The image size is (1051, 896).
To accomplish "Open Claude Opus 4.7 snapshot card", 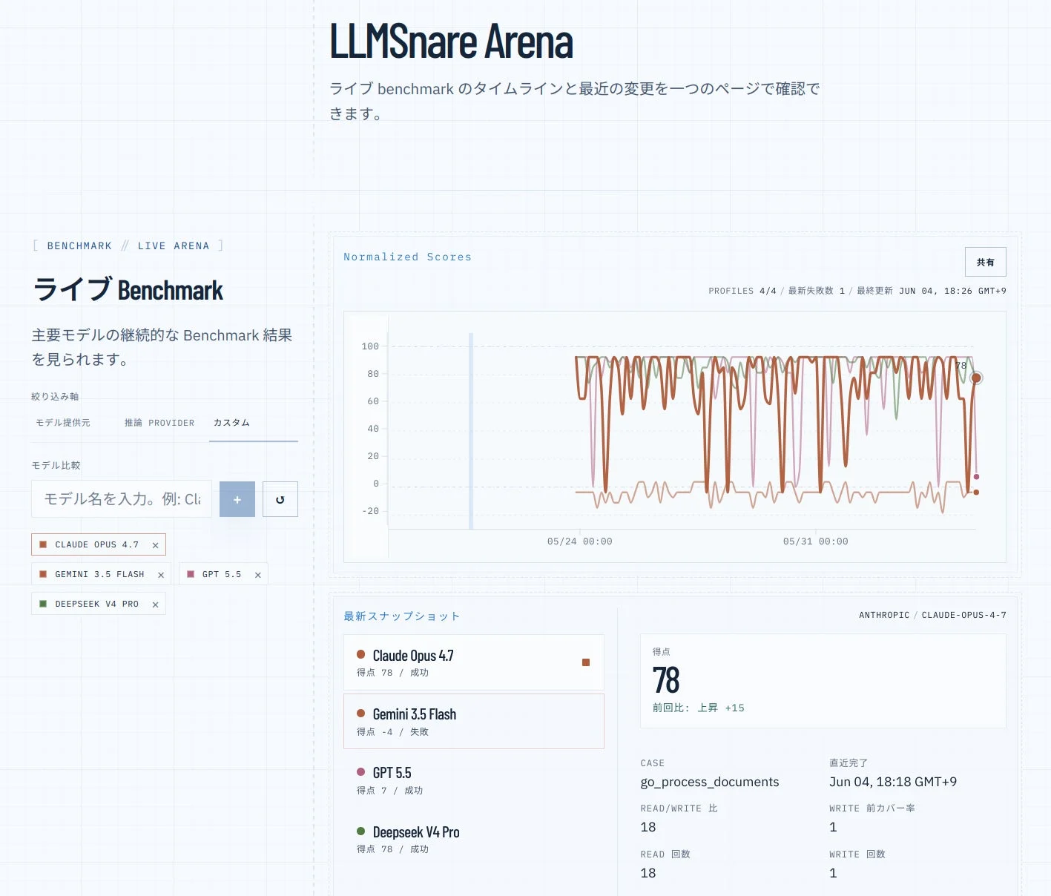I will coord(474,662).
